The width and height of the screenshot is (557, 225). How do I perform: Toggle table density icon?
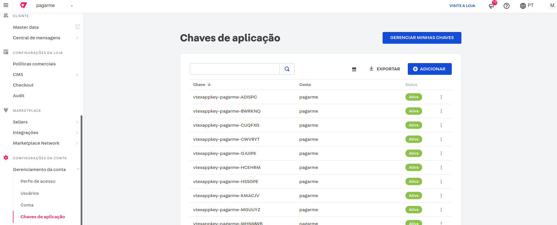click(354, 70)
